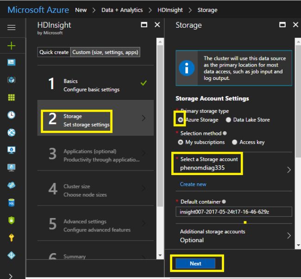The height and width of the screenshot is (279, 301).
Task: Open step 1 Basics
Action: 95,83
